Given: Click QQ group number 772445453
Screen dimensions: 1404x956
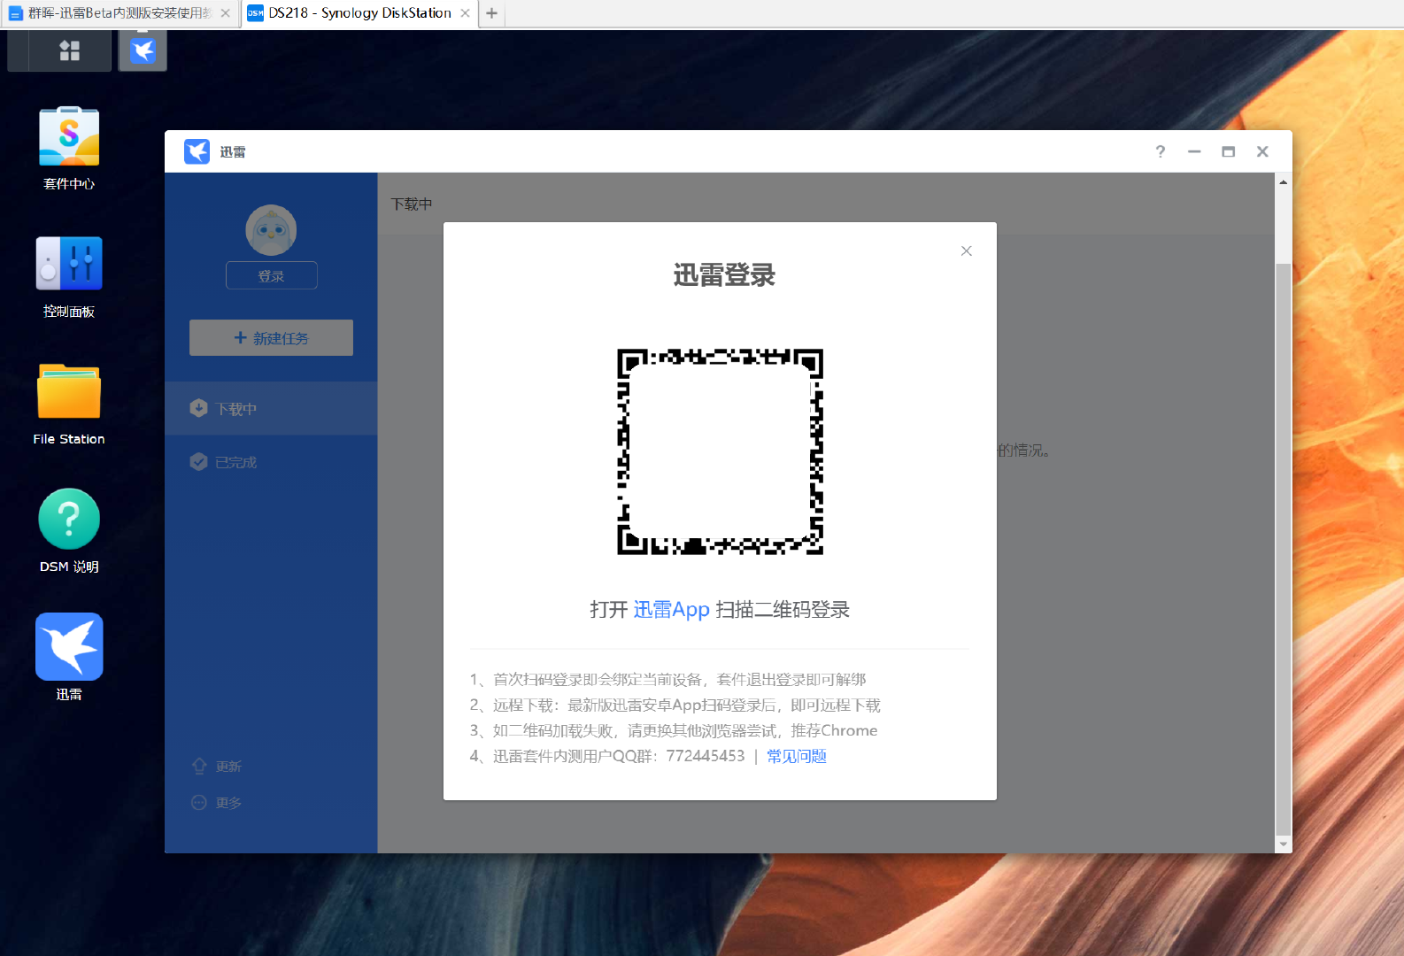Looking at the screenshot, I should click(x=706, y=756).
